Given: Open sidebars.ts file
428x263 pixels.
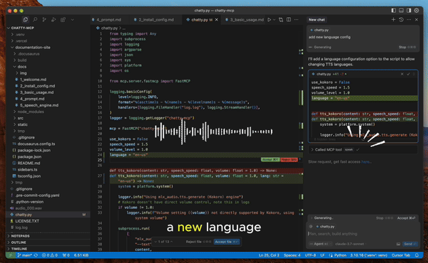Looking at the screenshot, I should click(x=48, y=169).
